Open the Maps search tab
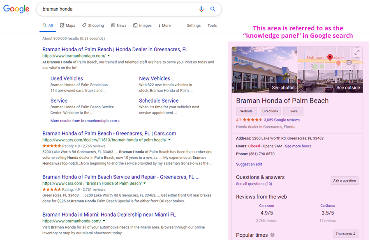 click(67, 25)
